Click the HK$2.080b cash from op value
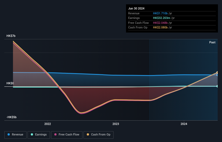The height and width of the screenshot is (142, 222). [160, 28]
